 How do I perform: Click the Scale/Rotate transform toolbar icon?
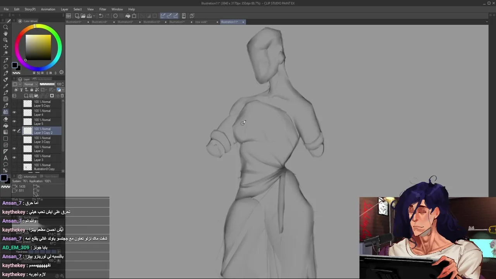click(134, 16)
